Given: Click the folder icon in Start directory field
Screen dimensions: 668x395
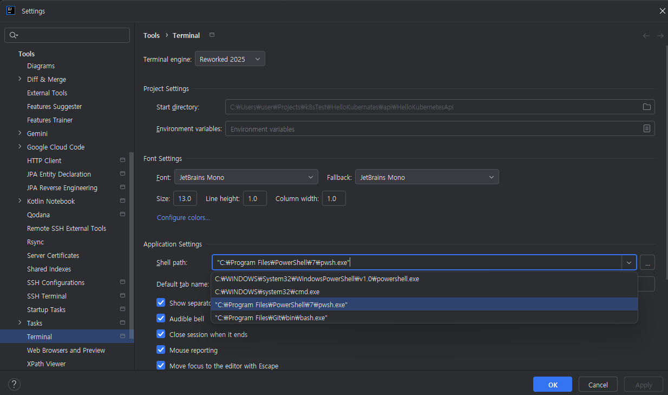Looking at the screenshot, I should 646,107.
